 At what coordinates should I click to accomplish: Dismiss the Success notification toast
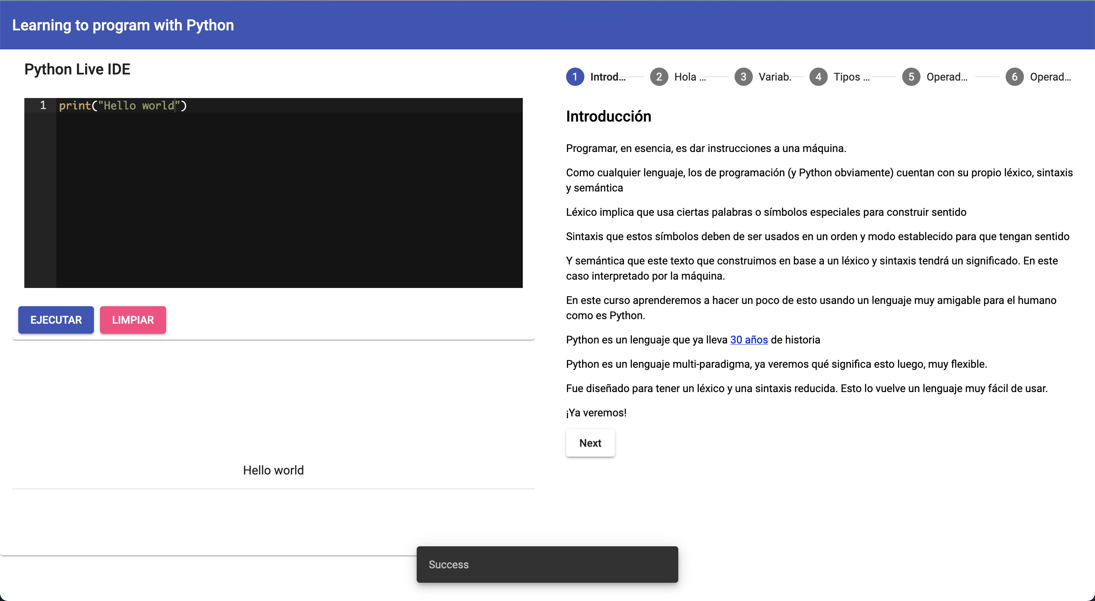[547, 565]
